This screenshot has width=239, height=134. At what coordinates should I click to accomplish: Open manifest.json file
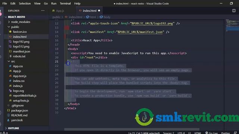(22, 51)
